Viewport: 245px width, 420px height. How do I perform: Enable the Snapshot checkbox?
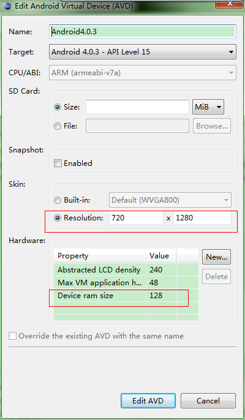click(x=58, y=163)
